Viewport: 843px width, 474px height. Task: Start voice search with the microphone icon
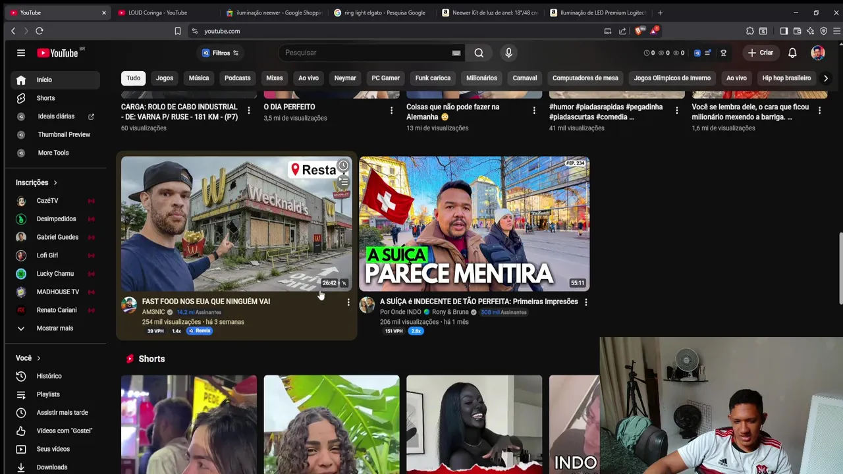[x=508, y=53]
